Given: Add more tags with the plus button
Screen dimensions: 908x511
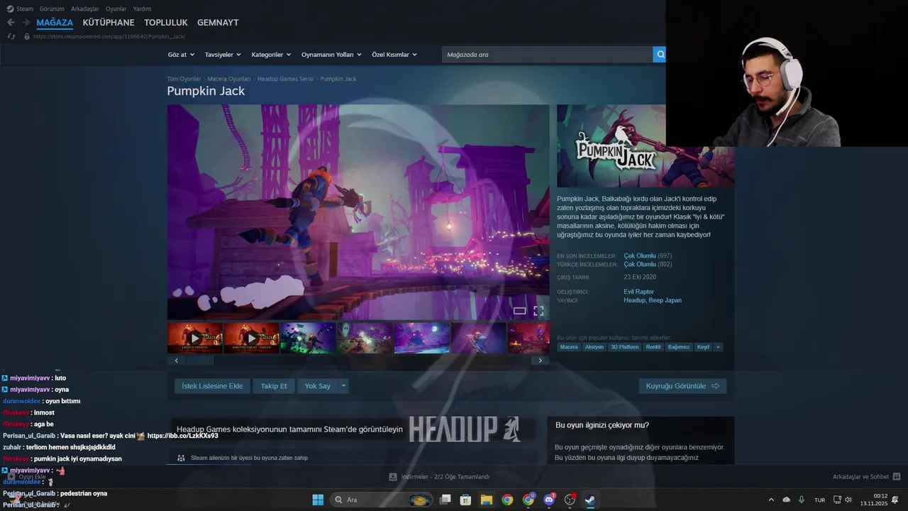Looking at the screenshot, I should coord(718,347).
